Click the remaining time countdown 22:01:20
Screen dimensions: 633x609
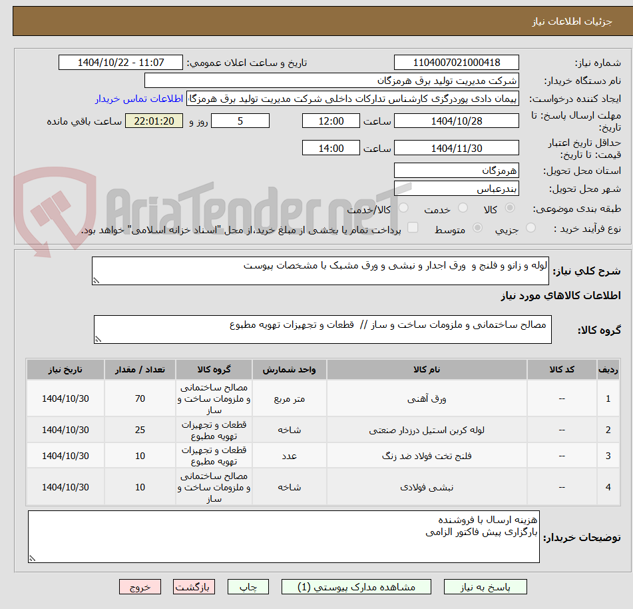click(x=154, y=121)
